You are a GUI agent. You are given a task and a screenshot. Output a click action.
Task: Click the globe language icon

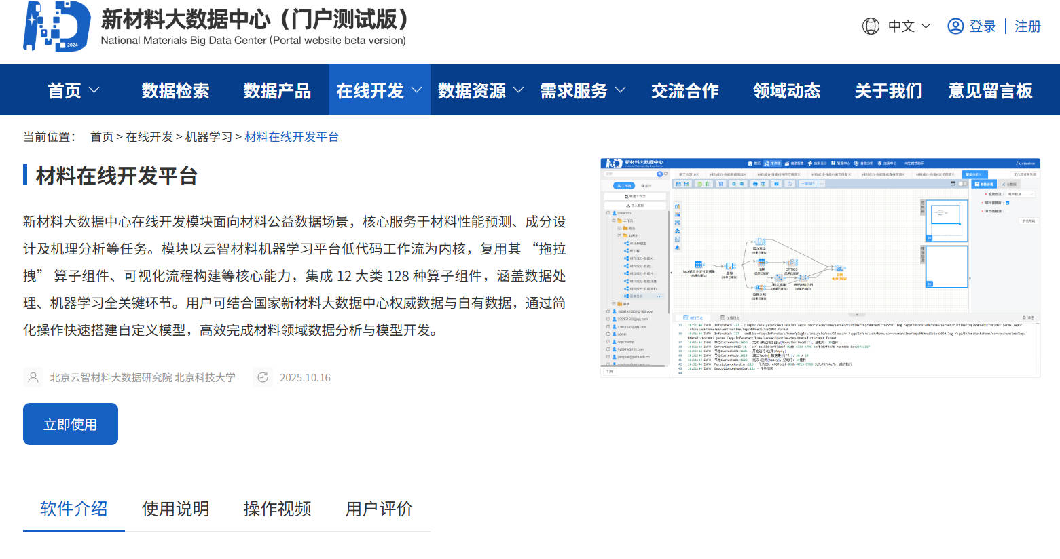pos(870,26)
